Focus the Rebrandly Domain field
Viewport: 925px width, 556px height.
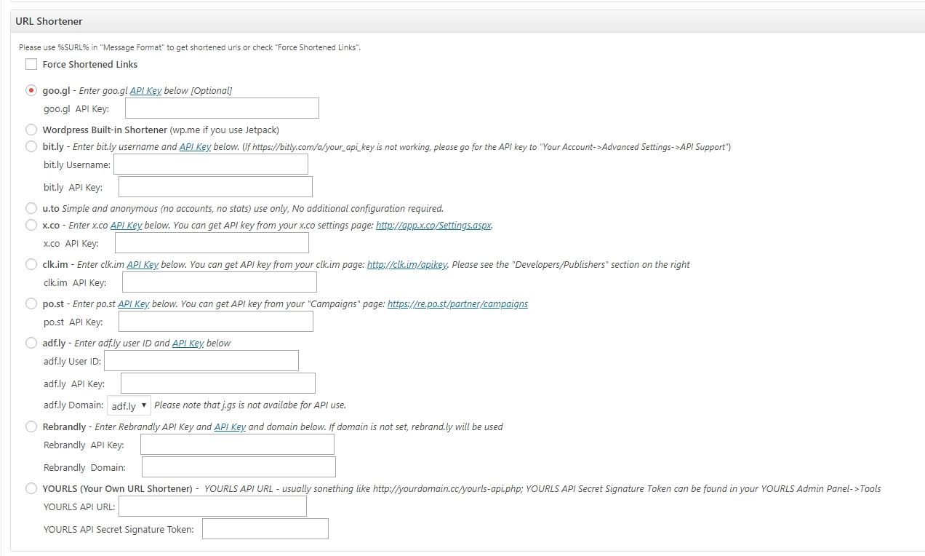tap(239, 466)
